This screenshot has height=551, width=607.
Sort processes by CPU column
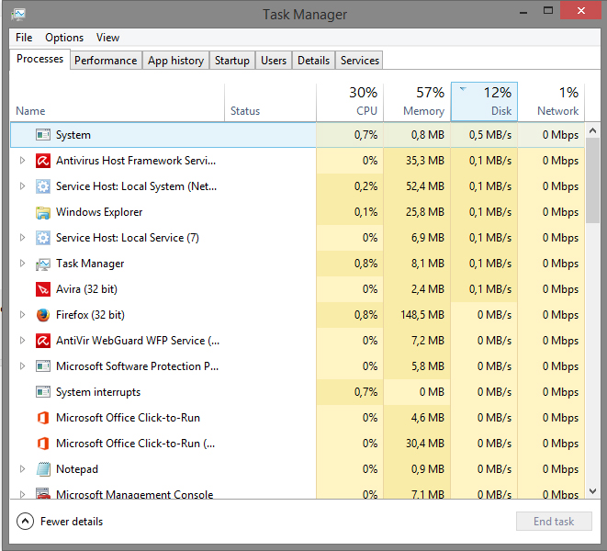coord(350,102)
